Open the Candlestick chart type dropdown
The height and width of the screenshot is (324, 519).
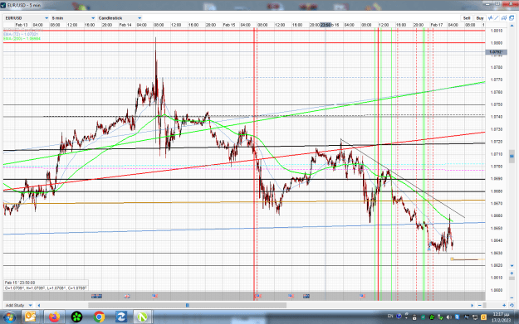click(120, 18)
